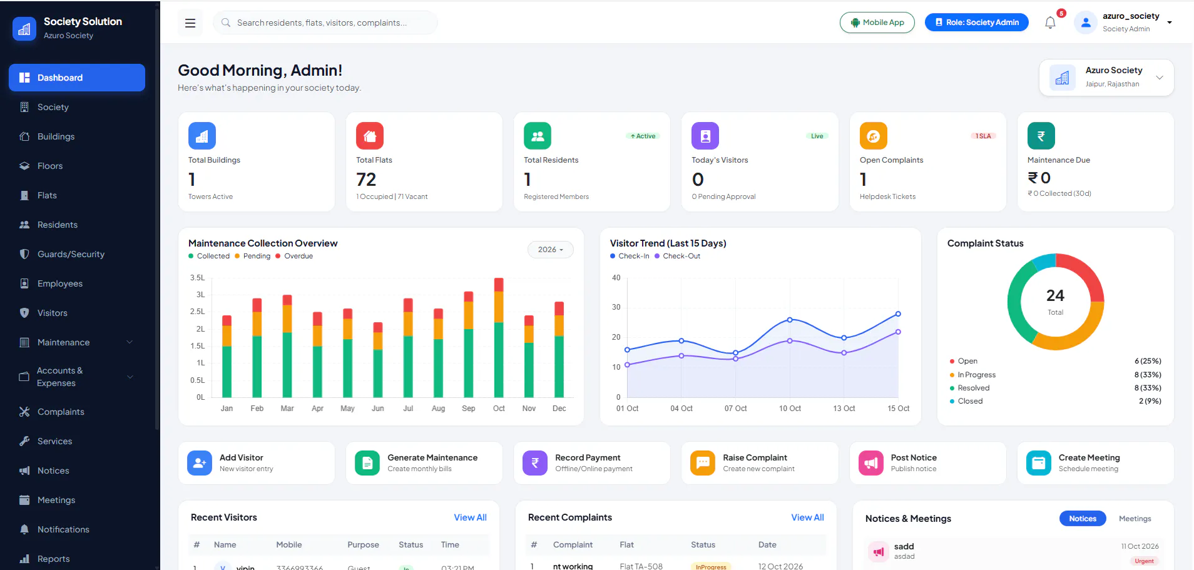Open the azuro_society account dropdown arrow

pos(1170,23)
